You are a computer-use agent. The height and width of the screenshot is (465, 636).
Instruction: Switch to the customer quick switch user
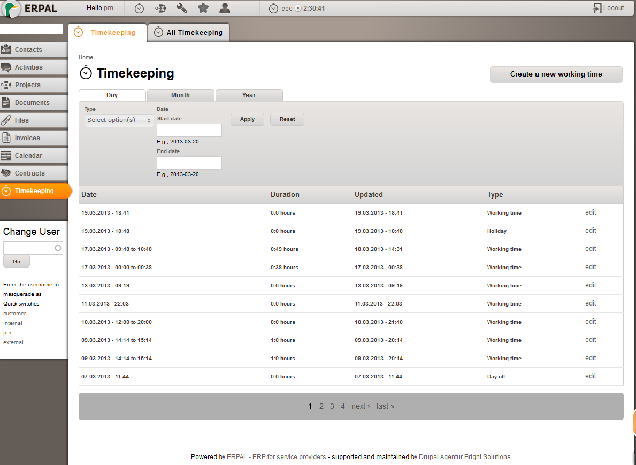click(14, 314)
